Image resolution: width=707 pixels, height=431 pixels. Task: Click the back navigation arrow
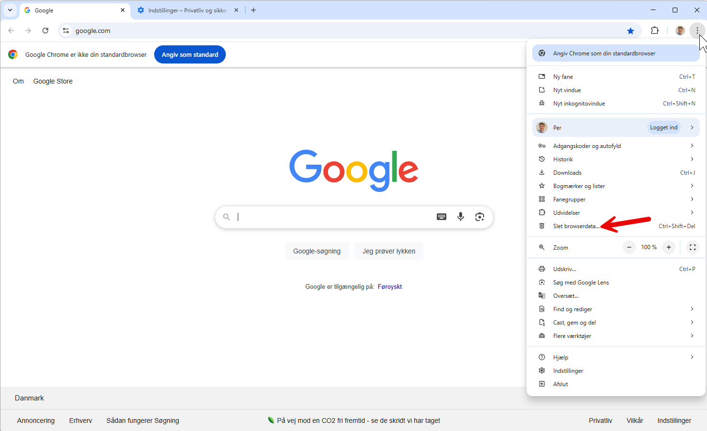(11, 31)
